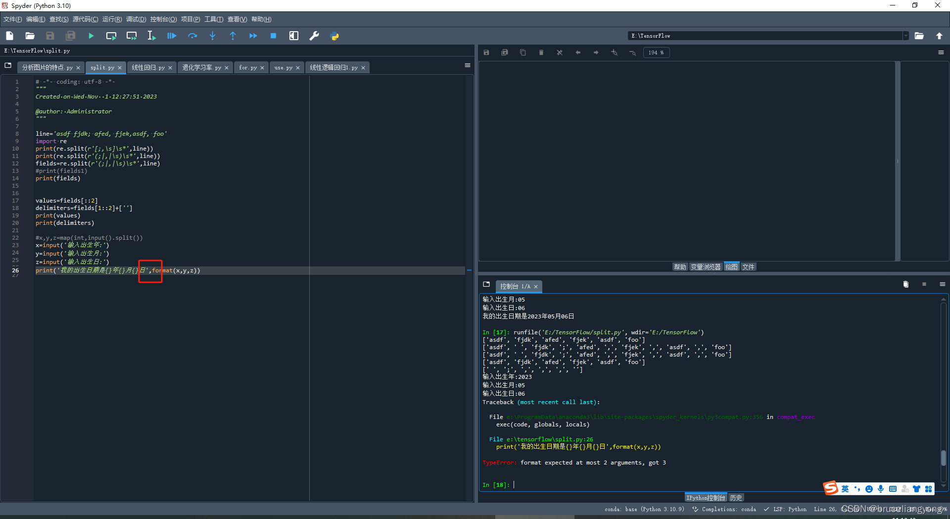Image resolution: width=950 pixels, height=519 pixels.
Task: Open the working directory dropdown
Action: pos(905,36)
